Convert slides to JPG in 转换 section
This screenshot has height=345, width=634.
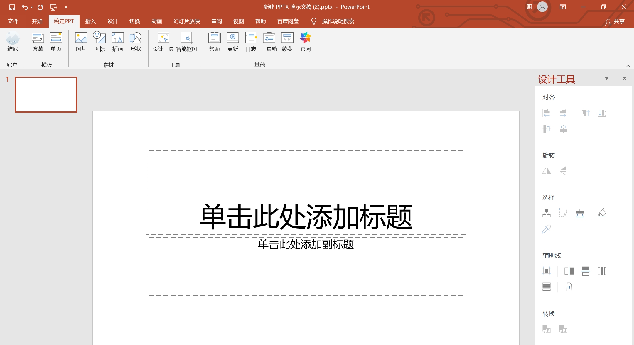[564, 329]
